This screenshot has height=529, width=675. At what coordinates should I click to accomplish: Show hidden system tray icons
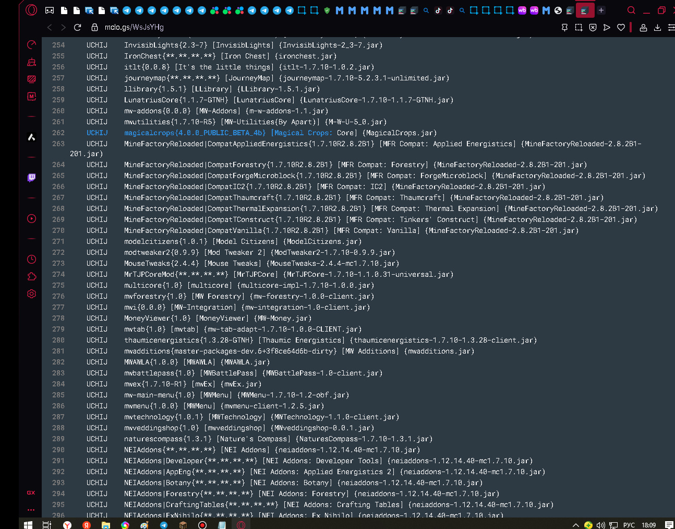tap(575, 525)
